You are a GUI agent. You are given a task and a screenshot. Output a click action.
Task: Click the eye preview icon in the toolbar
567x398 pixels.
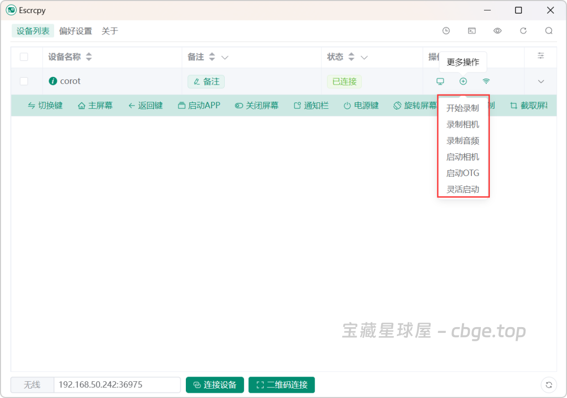tap(497, 31)
